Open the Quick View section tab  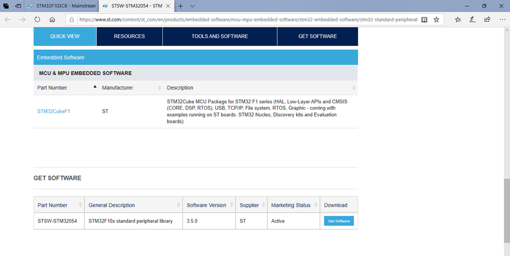pos(65,37)
